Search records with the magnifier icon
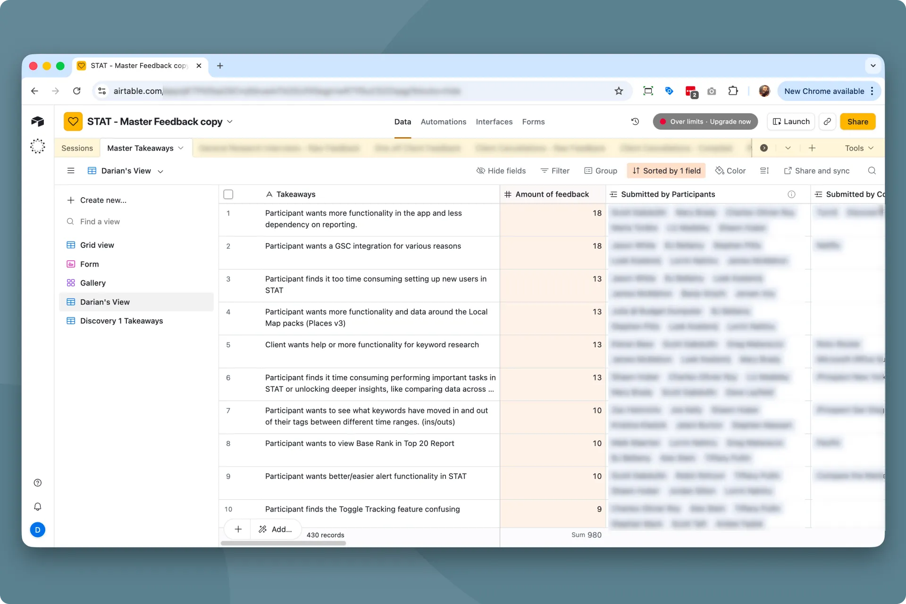The image size is (906, 604). pyautogui.click(x=872, y=171)
